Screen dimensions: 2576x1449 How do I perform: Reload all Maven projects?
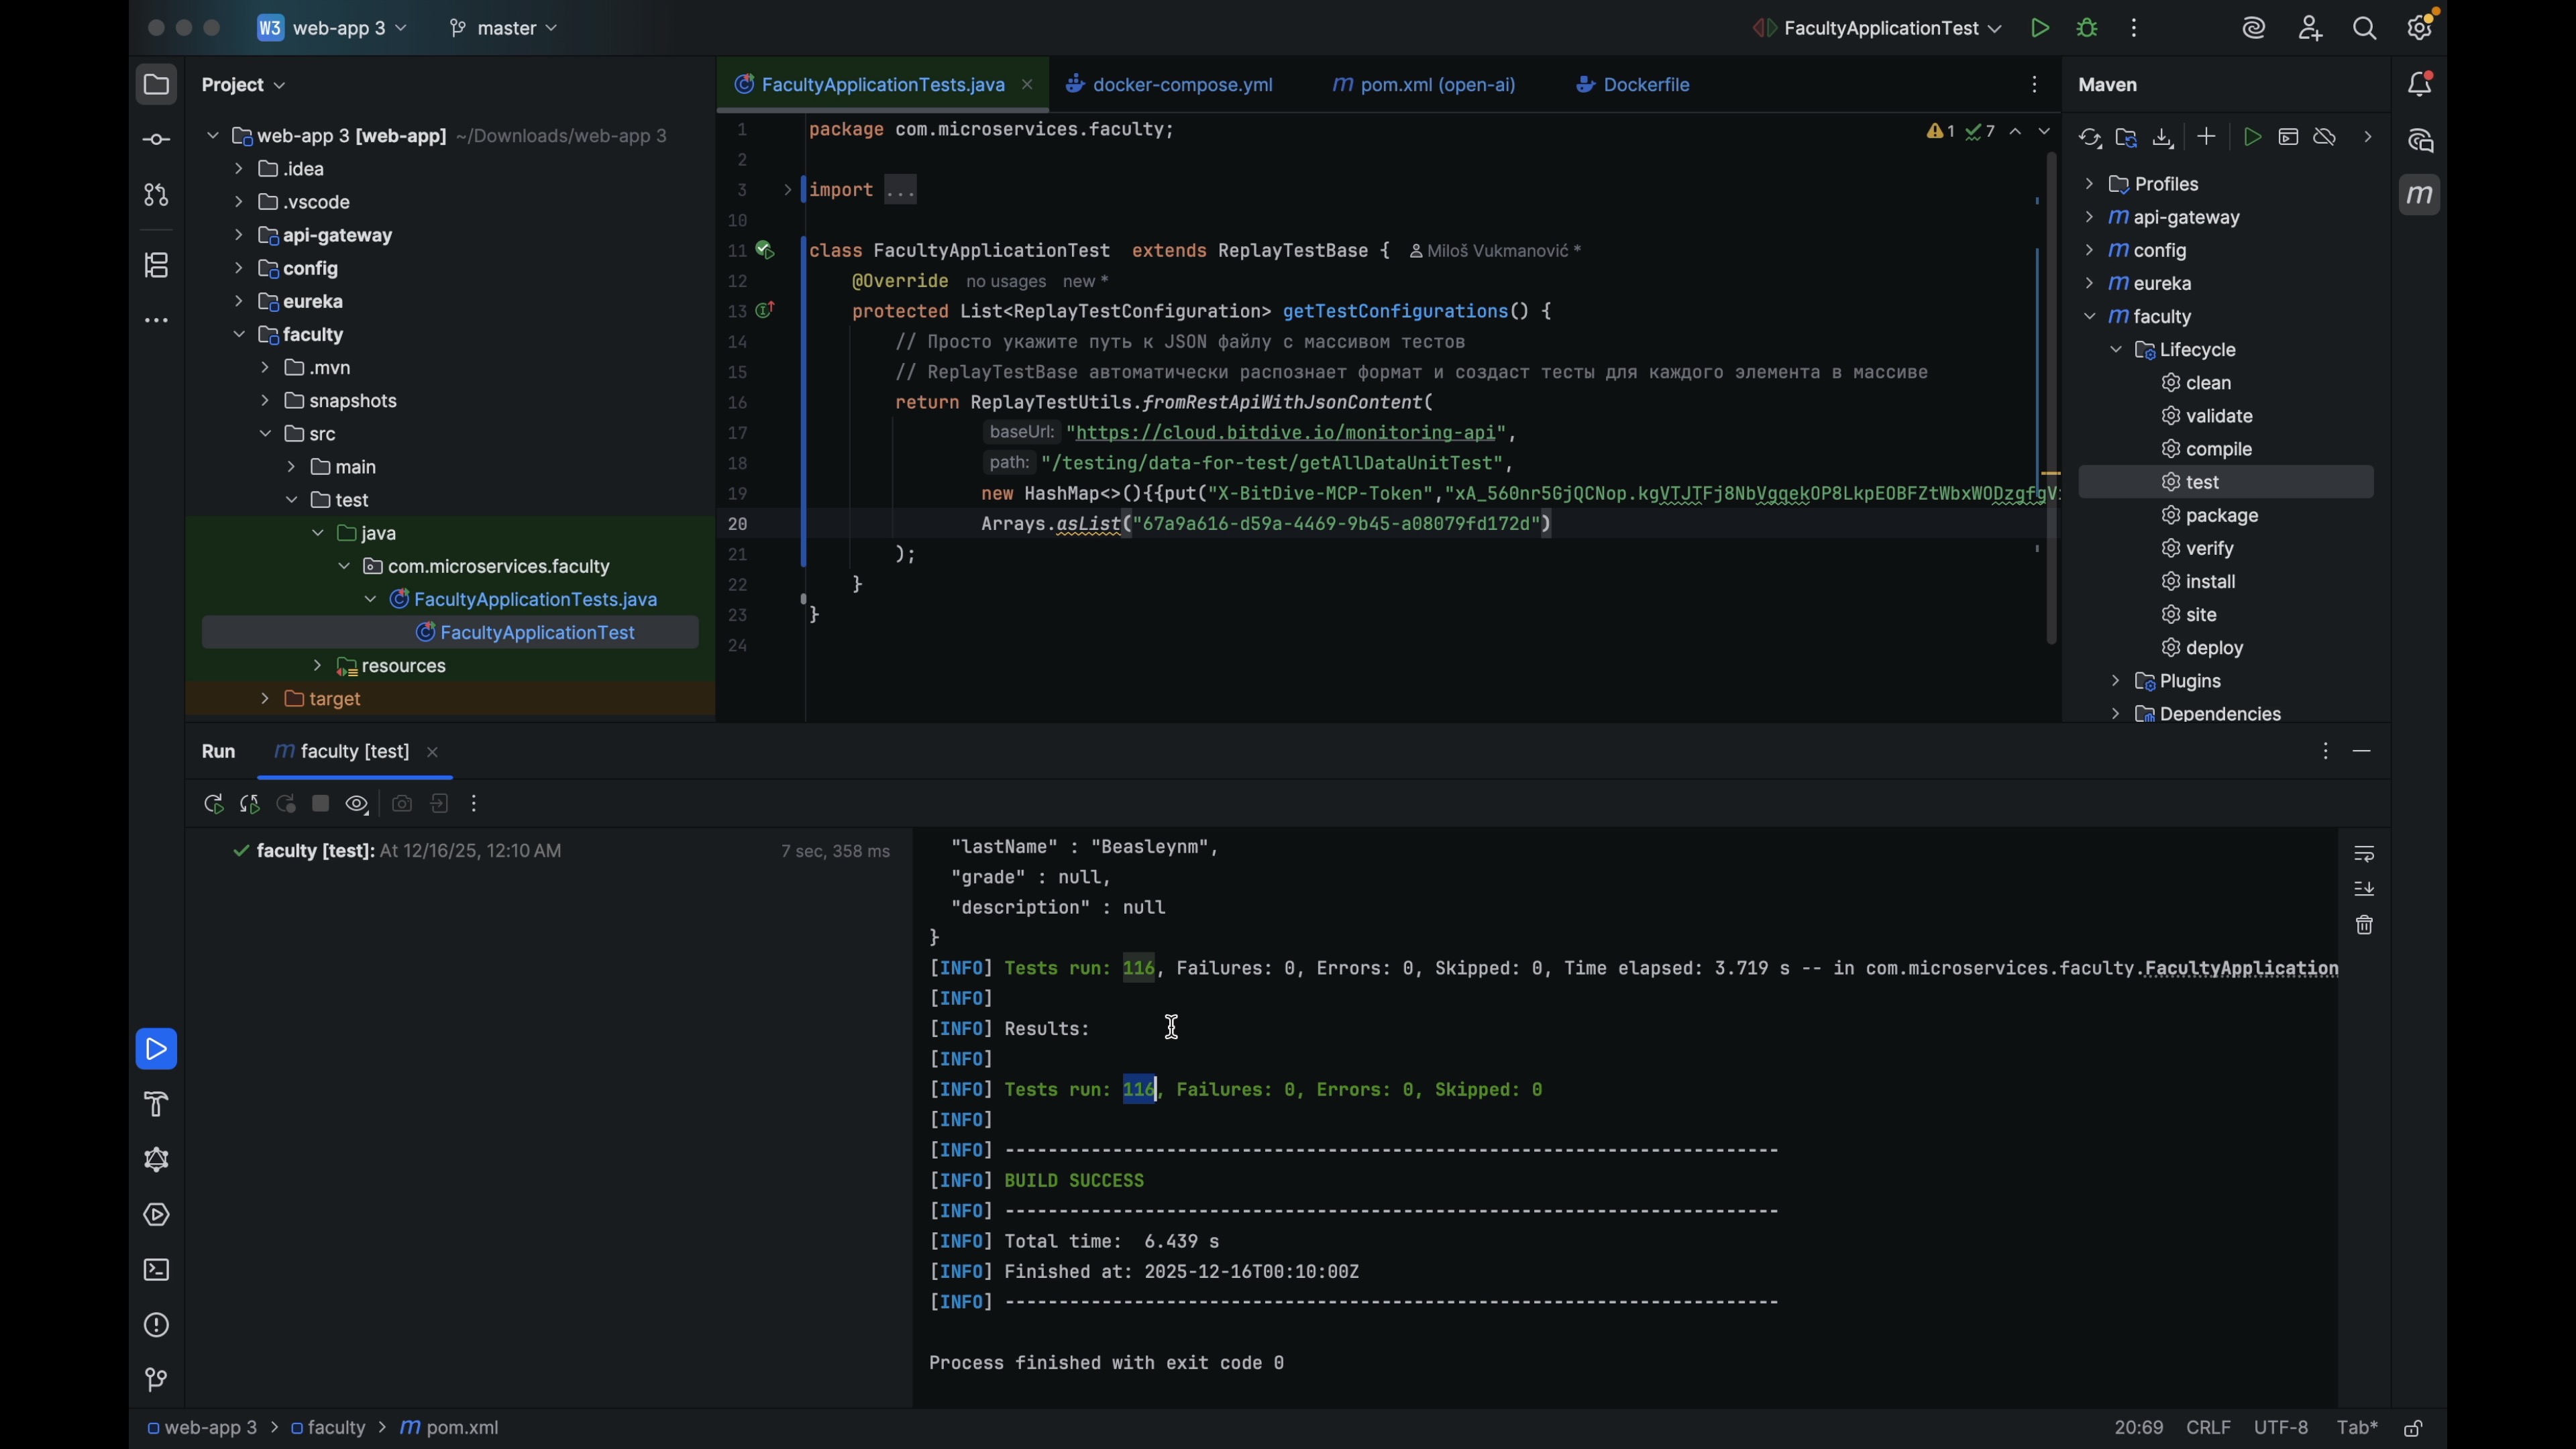click(x=2090, y=138)
